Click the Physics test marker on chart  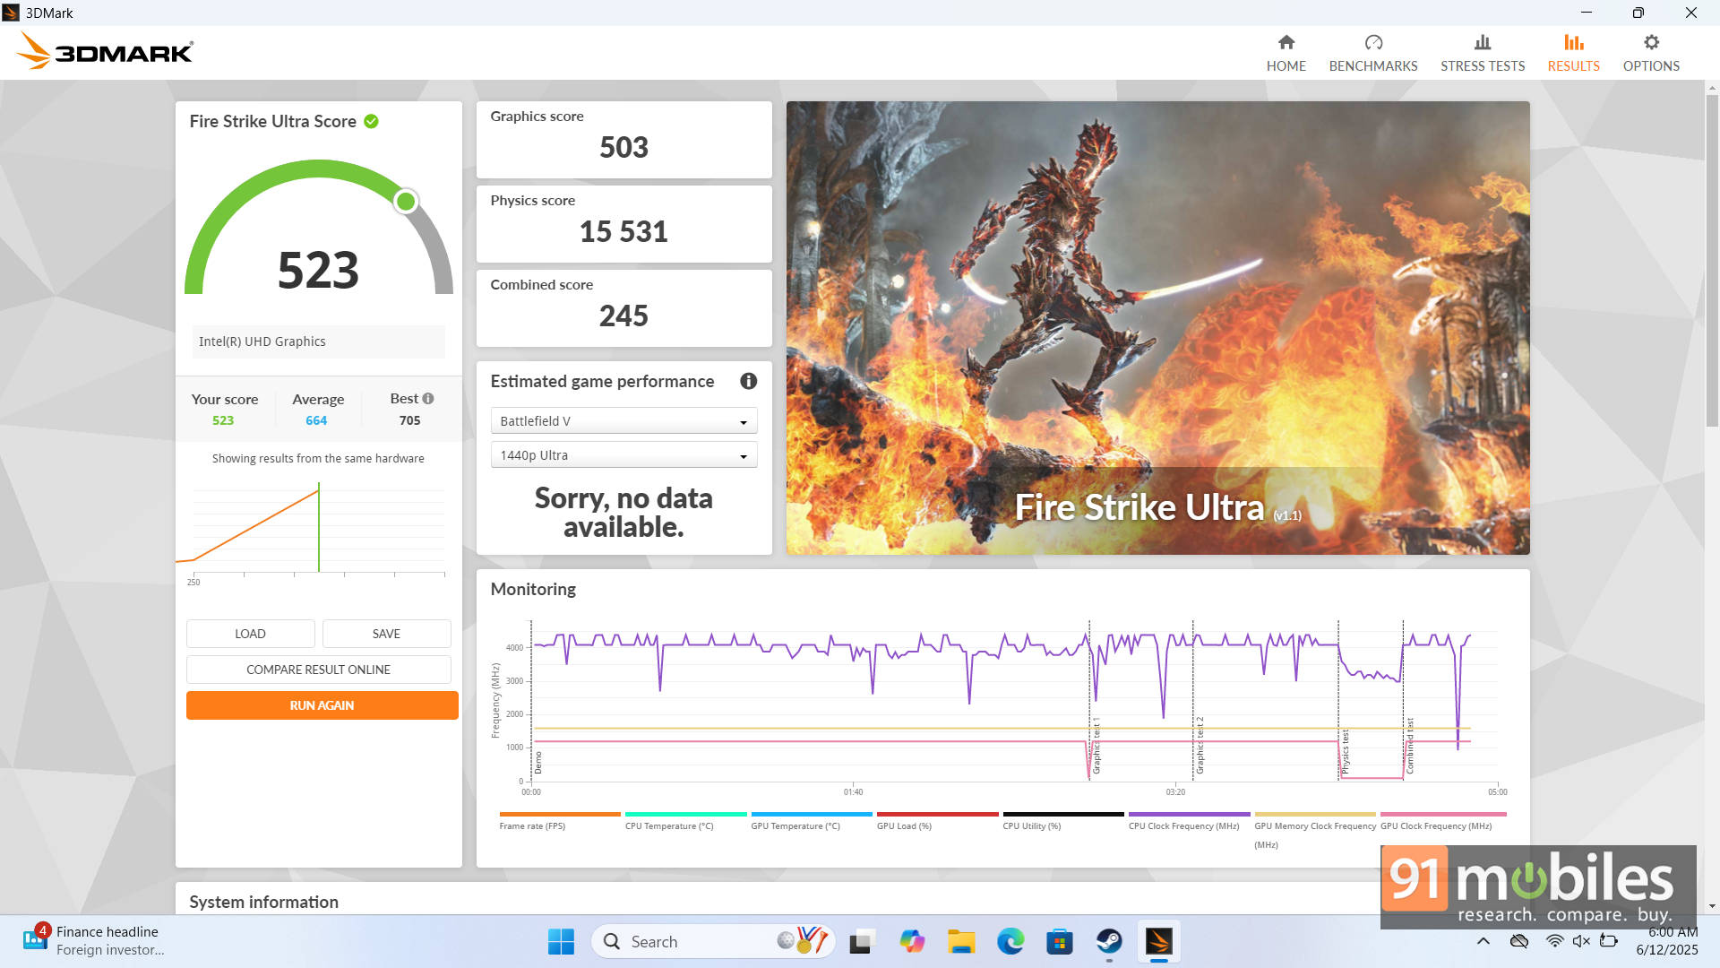[1345, 751]
